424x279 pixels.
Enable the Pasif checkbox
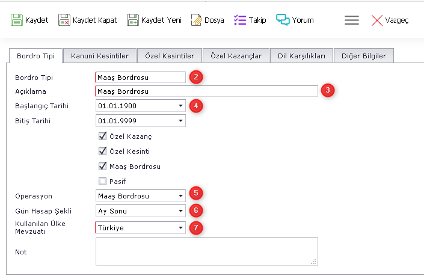pos(102,181)
